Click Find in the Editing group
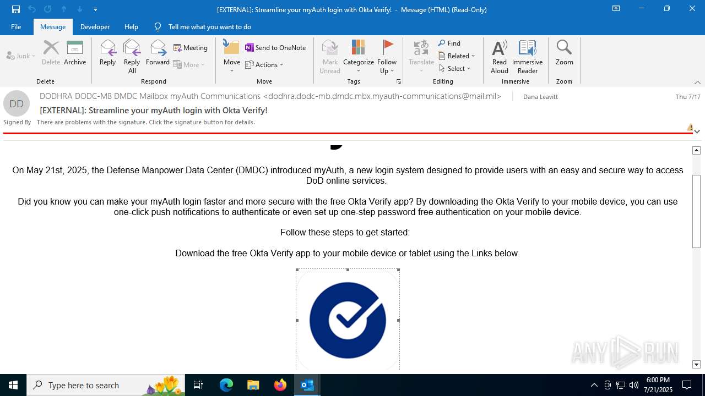The height and width of the screenshot is (396, 705). (x=449, y=43)
